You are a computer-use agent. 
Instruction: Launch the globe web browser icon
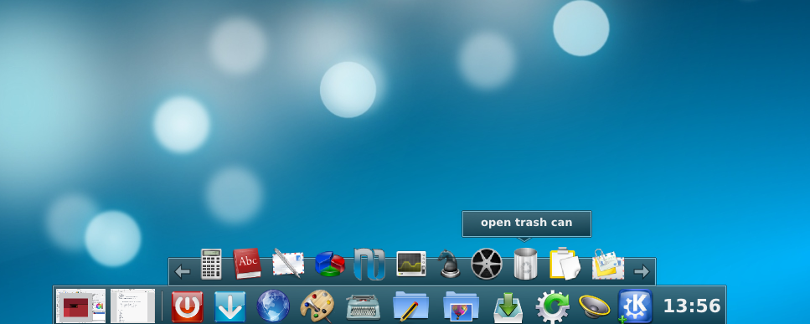273,306
